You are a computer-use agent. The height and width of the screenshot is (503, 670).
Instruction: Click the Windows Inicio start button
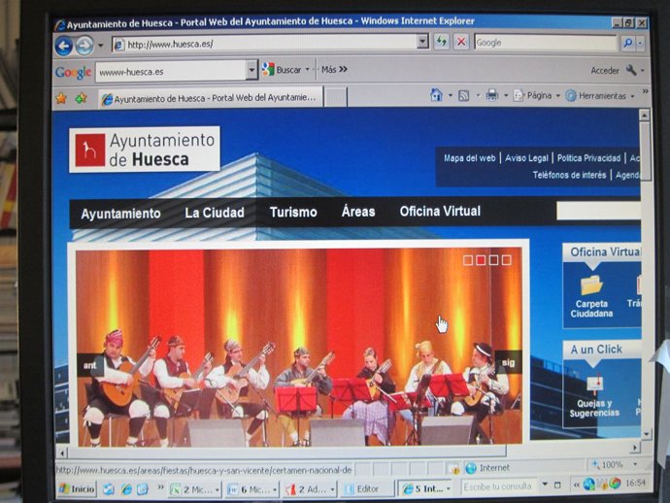point(77,487)
